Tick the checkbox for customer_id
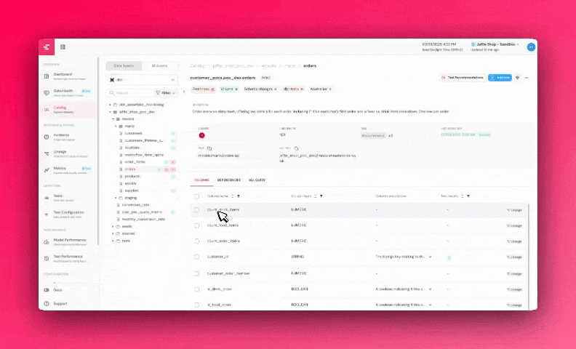This screenshot has width=576, height=349. [197, 257]
